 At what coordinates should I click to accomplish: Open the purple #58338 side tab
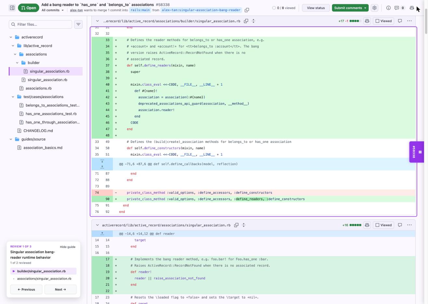tap(417, 152)
